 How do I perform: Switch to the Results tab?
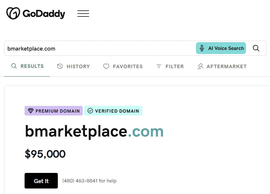[x=32, y=66]
